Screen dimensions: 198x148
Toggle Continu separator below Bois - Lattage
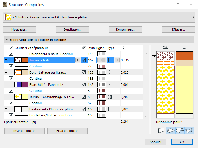[11, 79]
